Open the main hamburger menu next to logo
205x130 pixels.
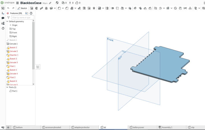17,3
